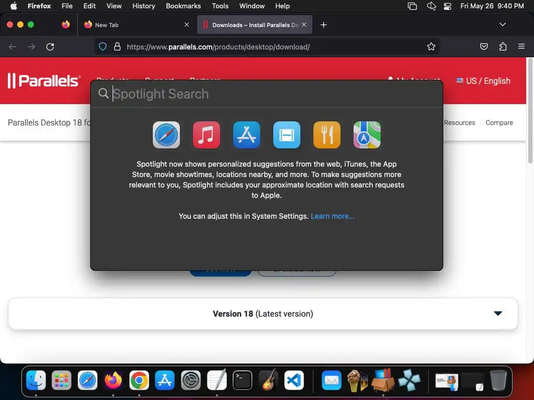Click the date and time in menu bar
534x400 pixels.
coord(492,6)
